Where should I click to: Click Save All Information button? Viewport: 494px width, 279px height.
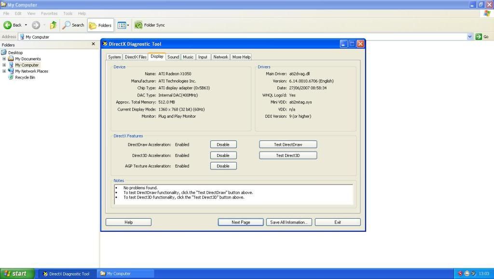click(289, 222)
